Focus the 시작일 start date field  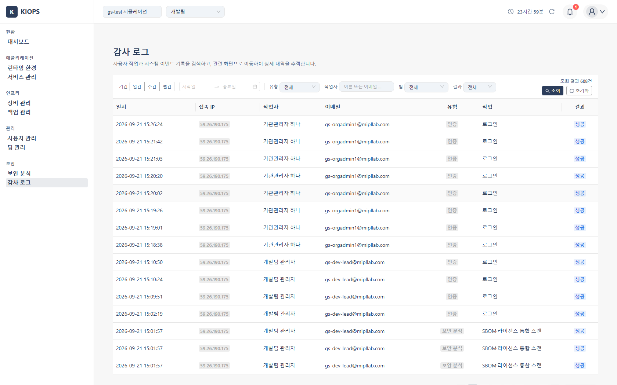click(x=196, y=87)
